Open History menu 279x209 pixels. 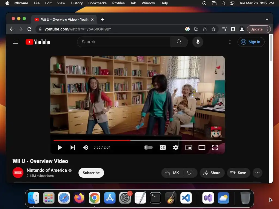[77, 3]
